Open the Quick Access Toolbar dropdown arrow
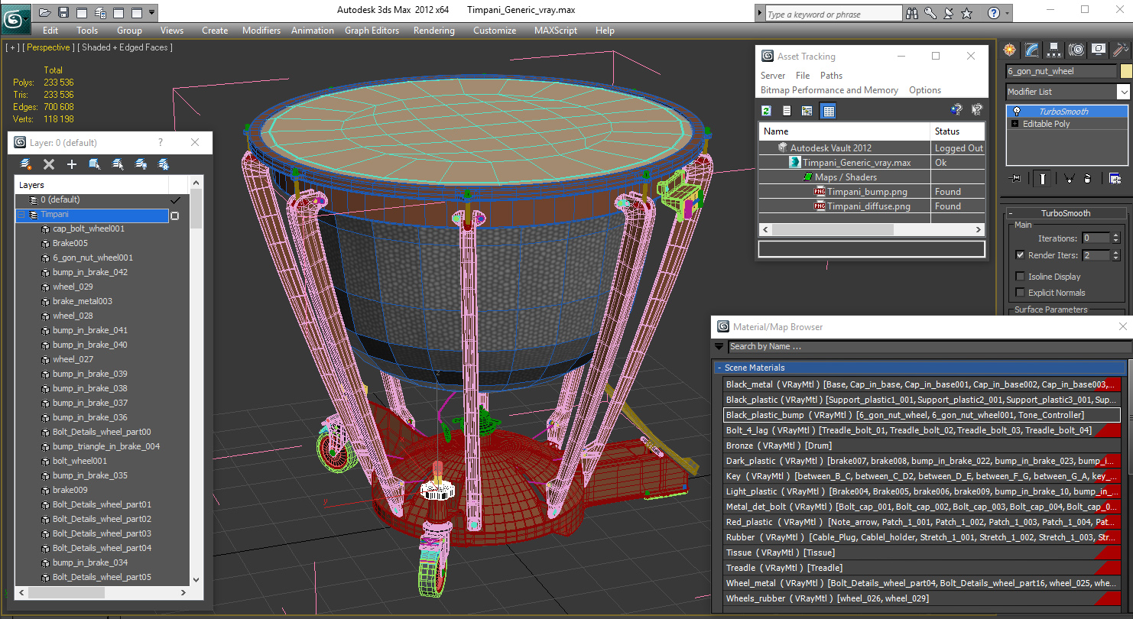The image size is (1133, 619). pos(152,12)
